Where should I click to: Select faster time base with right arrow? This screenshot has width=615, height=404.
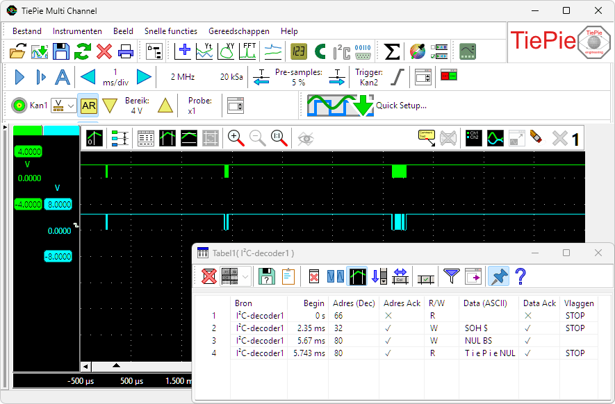click(x=144, y=77)
